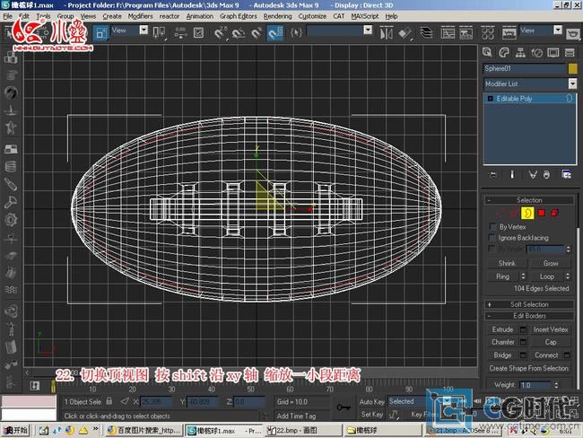
Task: Open the Graph Editors menu
Action: coord(238,16)
